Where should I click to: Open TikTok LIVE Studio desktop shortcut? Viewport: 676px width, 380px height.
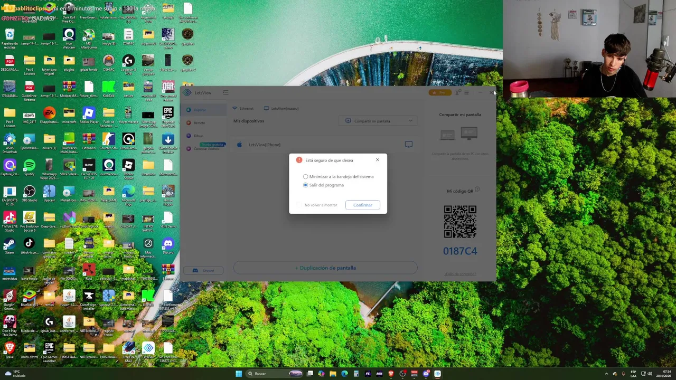coord(10,220)
